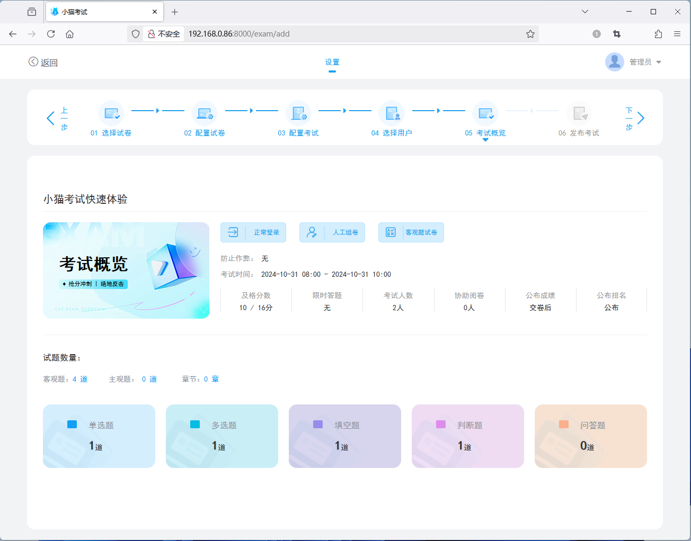Expand the 管理员 dropdown arrow
691x541 pixels.
[x=659, y=62]
